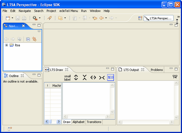Click the Forward navigation arrow in main toolbar
Viewport: 182px width, 133px height.
(x=111, y=18)
